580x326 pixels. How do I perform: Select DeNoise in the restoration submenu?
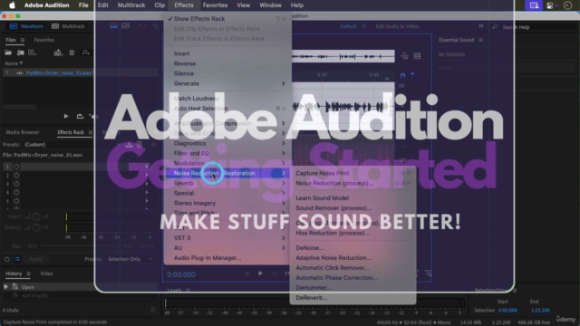tap(310, 247)
